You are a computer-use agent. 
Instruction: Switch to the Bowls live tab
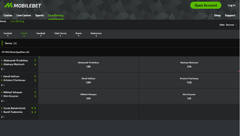pyautogui.click(x=78, y=34)
